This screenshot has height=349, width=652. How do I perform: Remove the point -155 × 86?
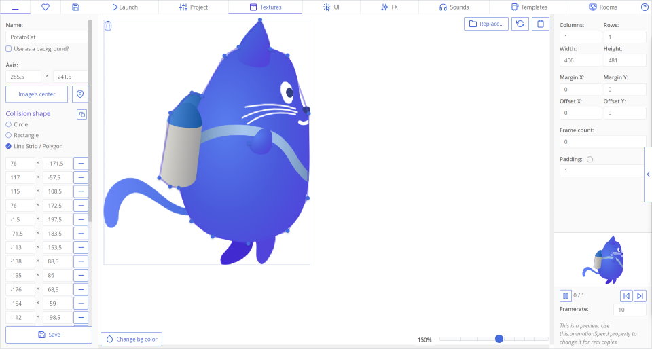(81, 276)
